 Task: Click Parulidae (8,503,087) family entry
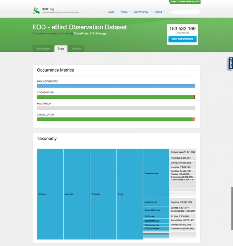point(183,158)
